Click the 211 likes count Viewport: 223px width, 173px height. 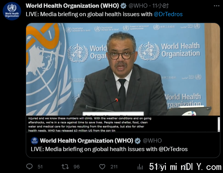114,167
